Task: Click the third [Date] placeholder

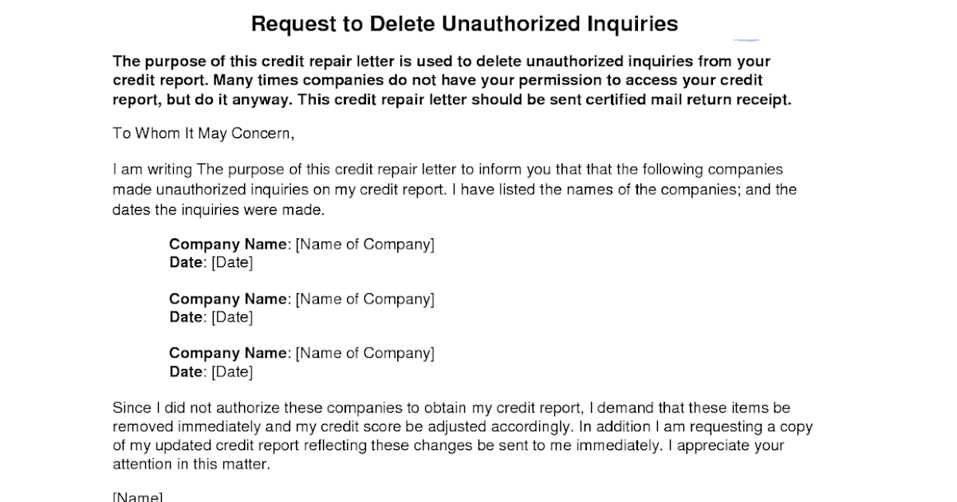Action: pos(232,371)
